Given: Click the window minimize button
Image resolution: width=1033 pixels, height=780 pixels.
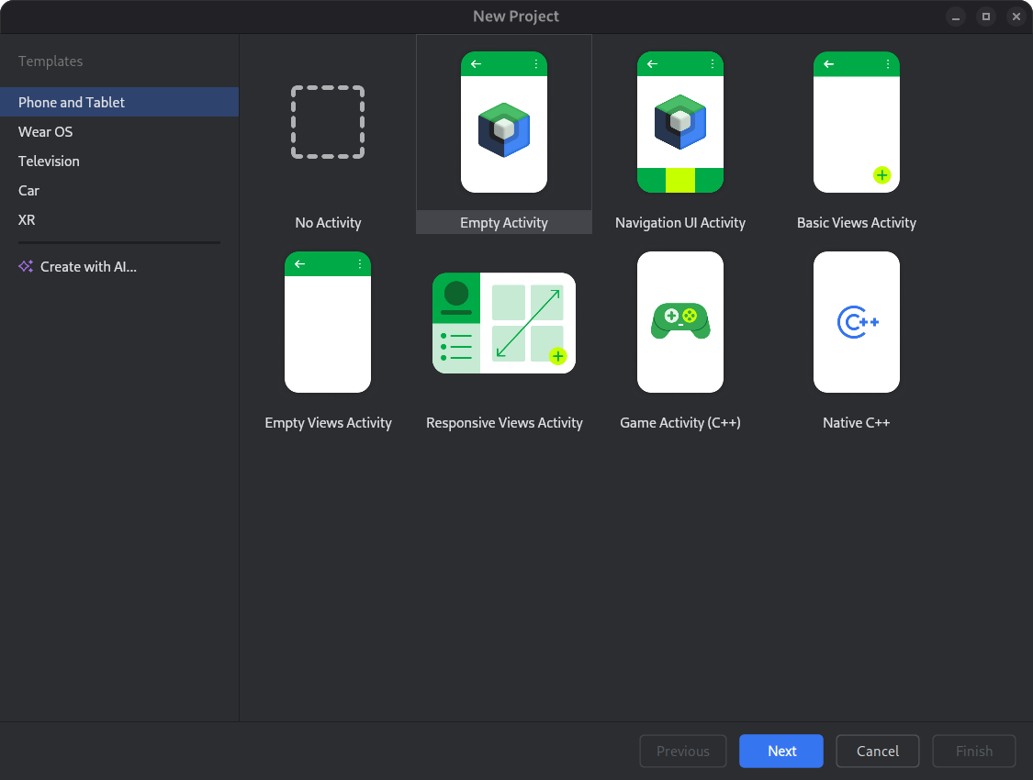Looking at the screenshot, I should [x=956, y=16].
